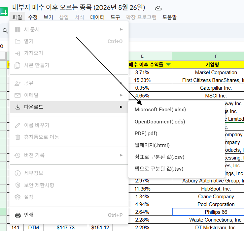This screenshot has height=231, width=244.
Task: Click the Google Sheets home logo
Action: (x=4, y=11)
